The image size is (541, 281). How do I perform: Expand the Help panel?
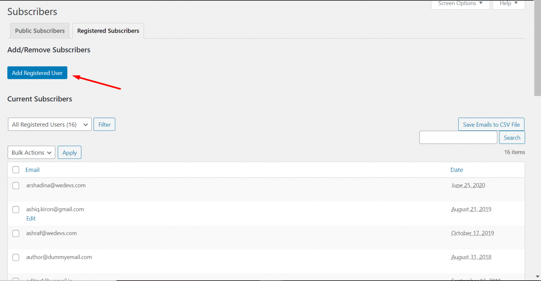pyautogui.click(x=508, y=4)
